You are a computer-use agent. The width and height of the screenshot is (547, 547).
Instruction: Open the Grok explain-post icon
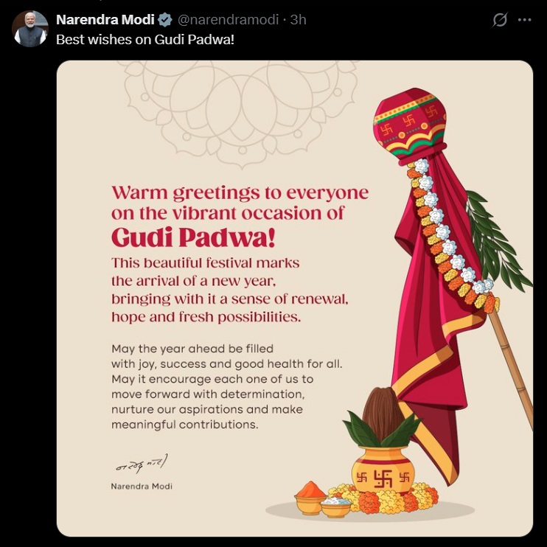[x=500, y=20]
